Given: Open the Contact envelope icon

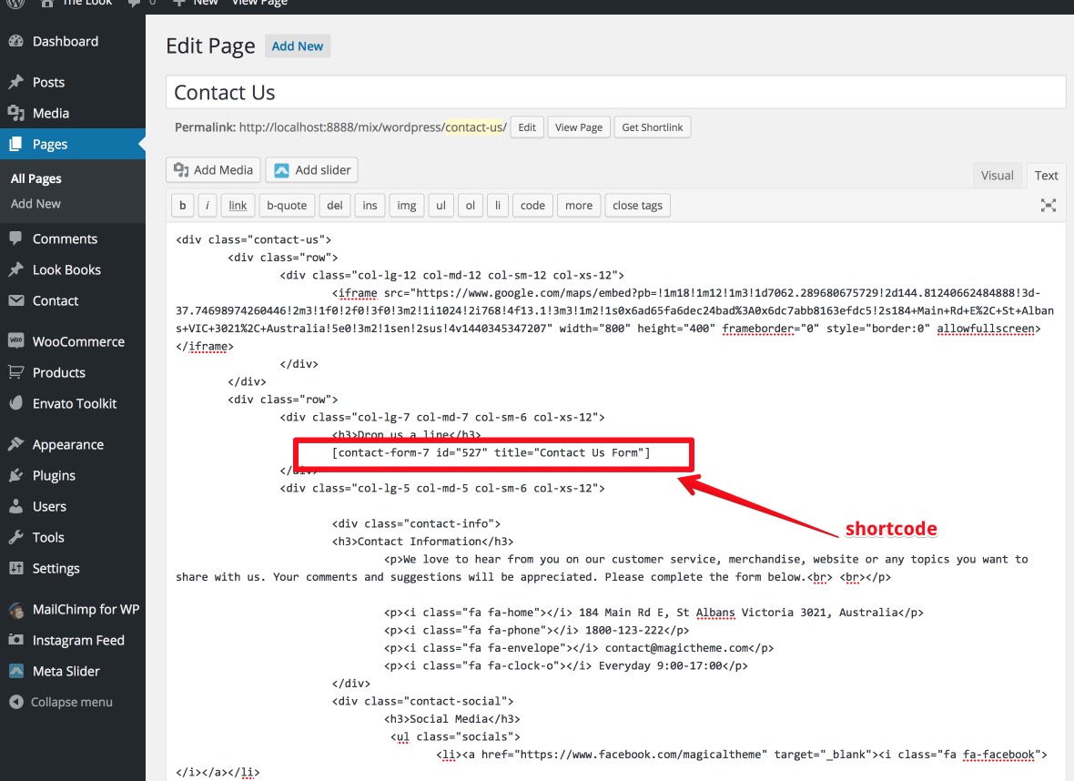Looking at the screenshot, I should click(x=15, y=300).
